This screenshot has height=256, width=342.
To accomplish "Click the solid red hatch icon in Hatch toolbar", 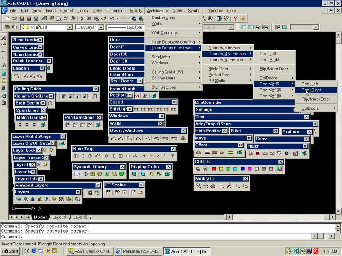I will (x=258, y=154).
